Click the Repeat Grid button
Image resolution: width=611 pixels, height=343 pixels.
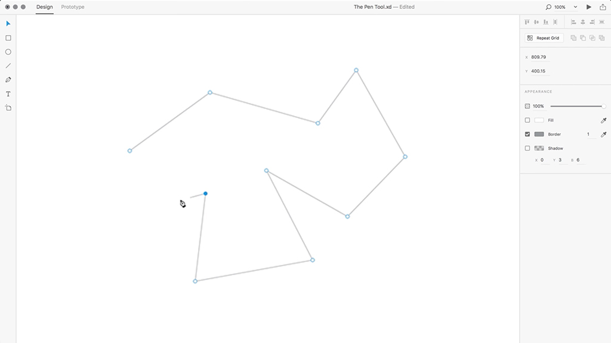(x=543, y=38)
